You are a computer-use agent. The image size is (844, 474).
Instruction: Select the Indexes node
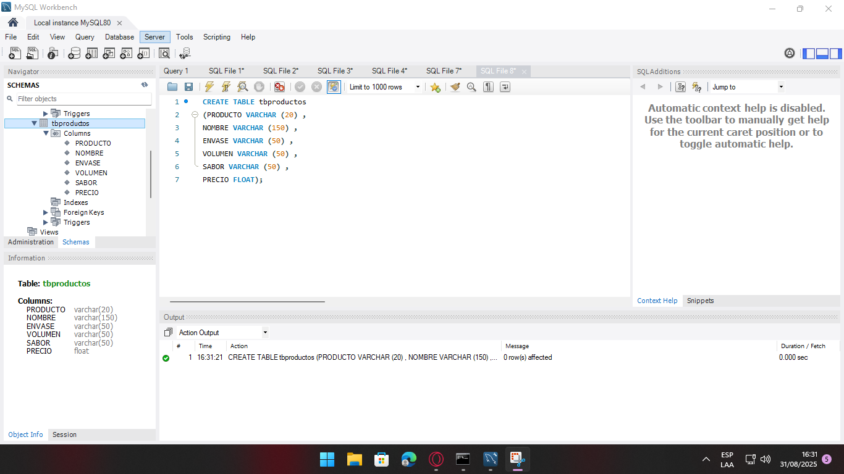(75, 202)
